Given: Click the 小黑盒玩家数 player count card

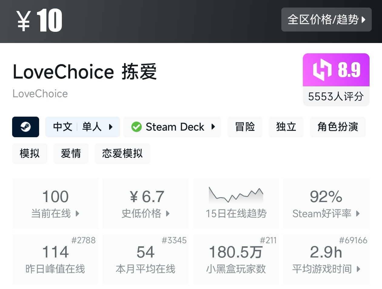Looking at the screenshot, I should point(236,259).
